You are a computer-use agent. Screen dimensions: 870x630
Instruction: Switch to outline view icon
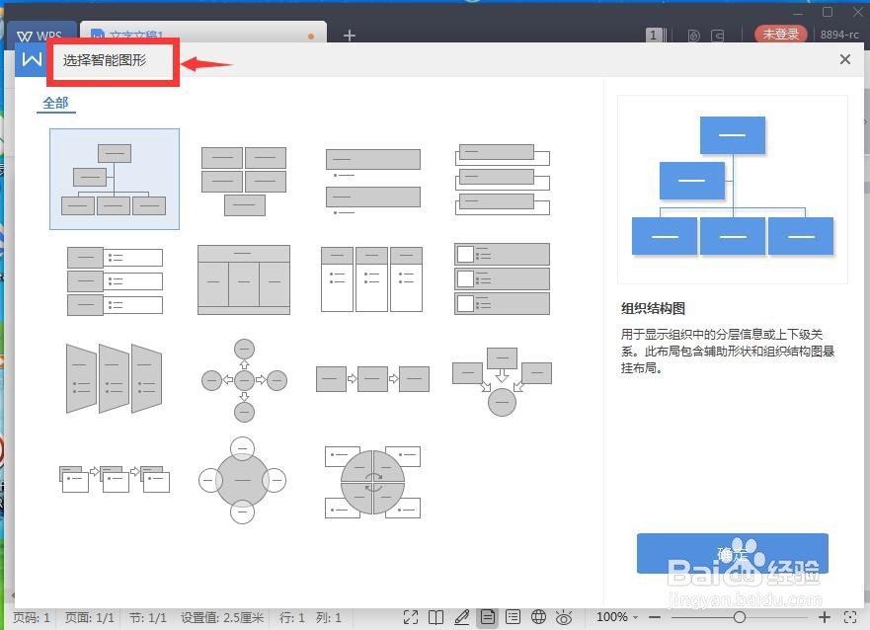514,617
